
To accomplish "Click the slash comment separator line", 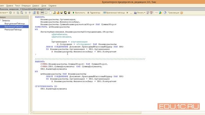I will [90, 59].
